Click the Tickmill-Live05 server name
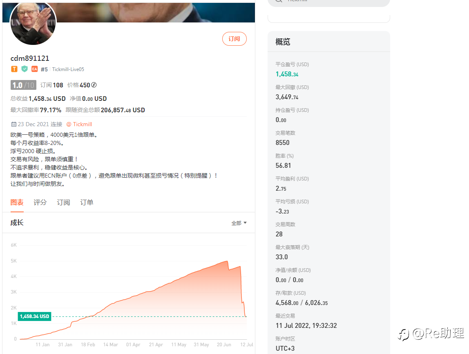Viewport: 469px width, 354px height. click(x=68, y=69)
